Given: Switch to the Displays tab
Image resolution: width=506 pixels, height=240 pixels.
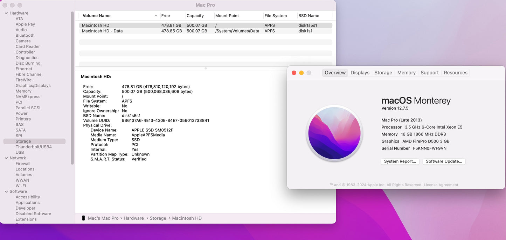Looking at the screenshot, I should coord(360,73).
